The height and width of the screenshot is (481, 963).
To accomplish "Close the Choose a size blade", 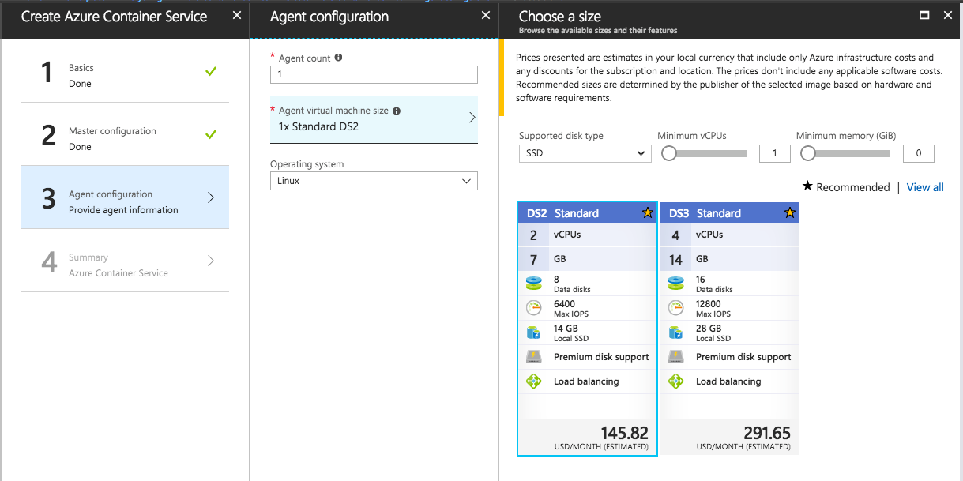I will [x=948, y=15].
